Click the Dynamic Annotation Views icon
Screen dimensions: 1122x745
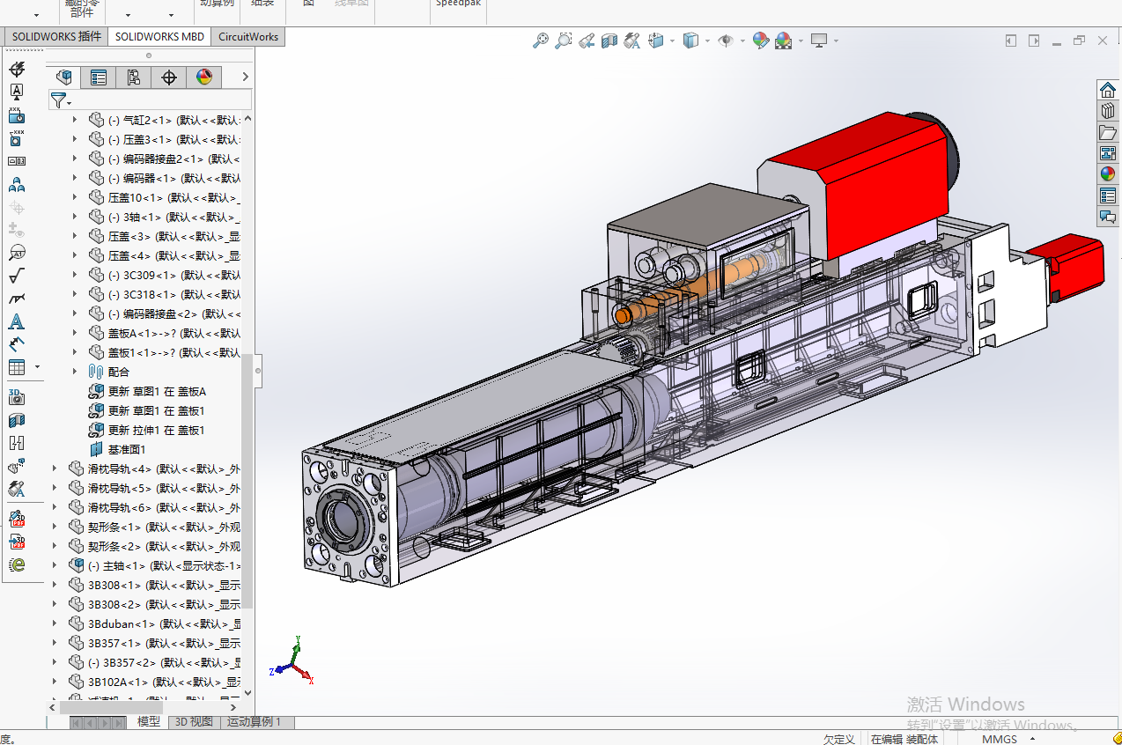[x=632, y=41]
